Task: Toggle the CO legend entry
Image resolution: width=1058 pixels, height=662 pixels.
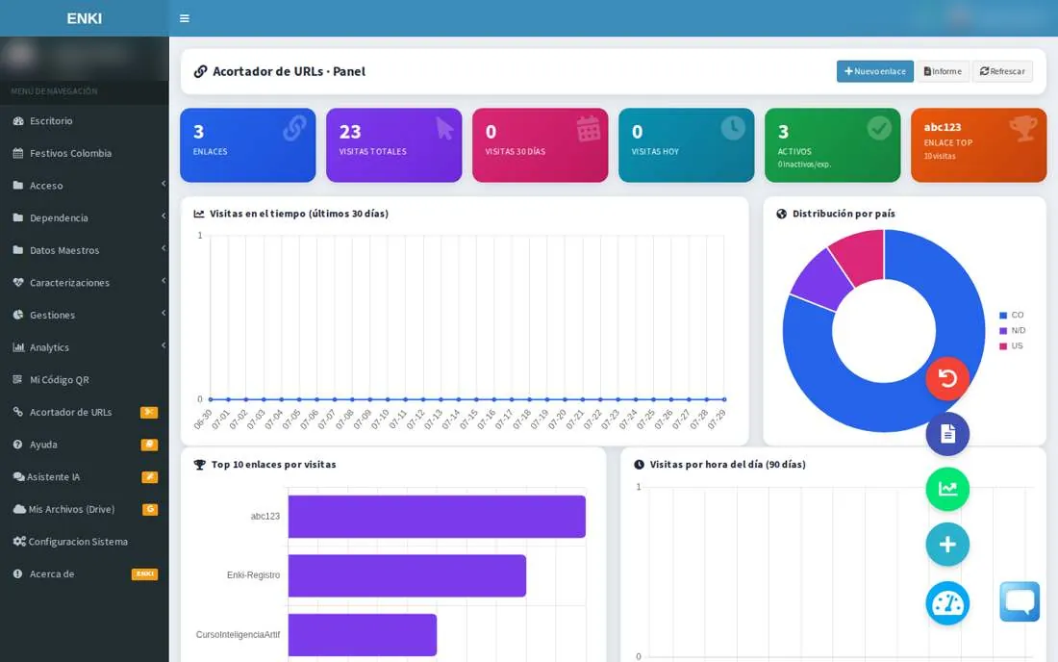Action: (x=1012, y=316)
